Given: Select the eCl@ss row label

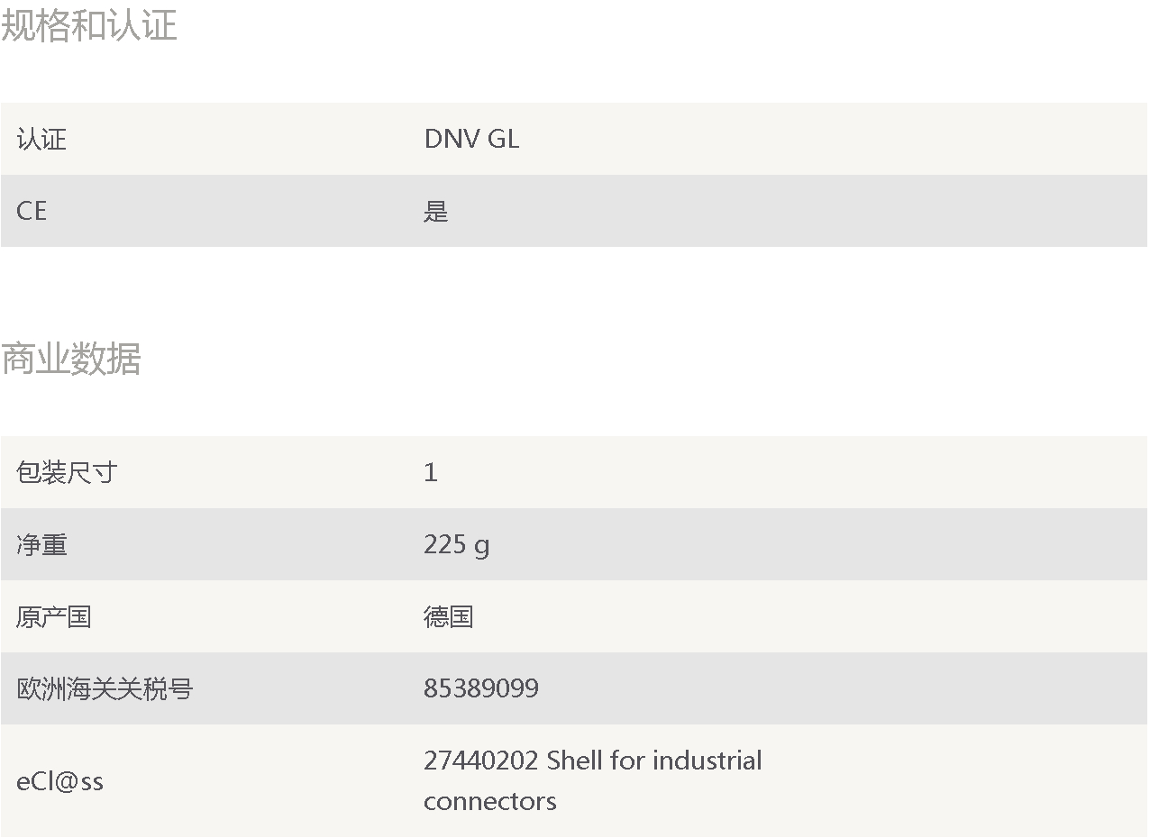Looking at the screenshot, I should (59, 781).
